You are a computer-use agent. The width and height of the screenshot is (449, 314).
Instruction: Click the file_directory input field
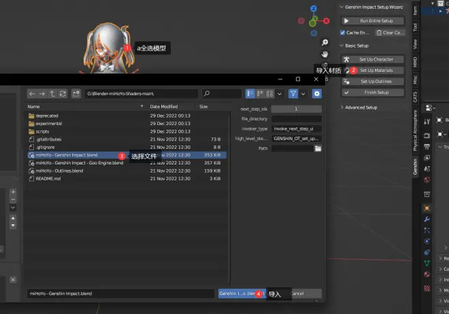point(297,119)
